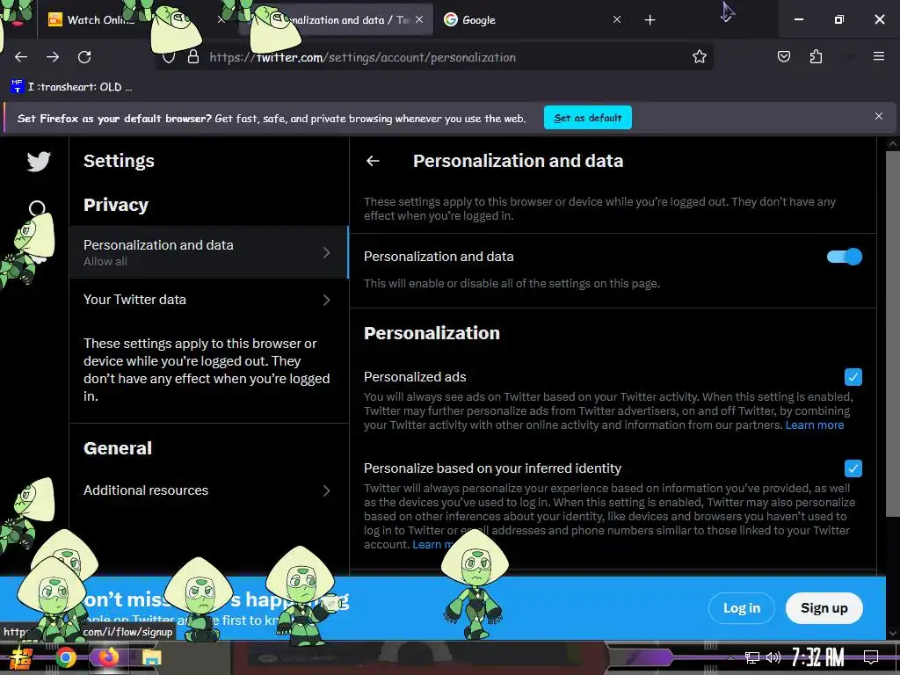Expand the chevron beside Your Twitter data
This screenshot has width=900, height=675.
click(x=327, y=300)
